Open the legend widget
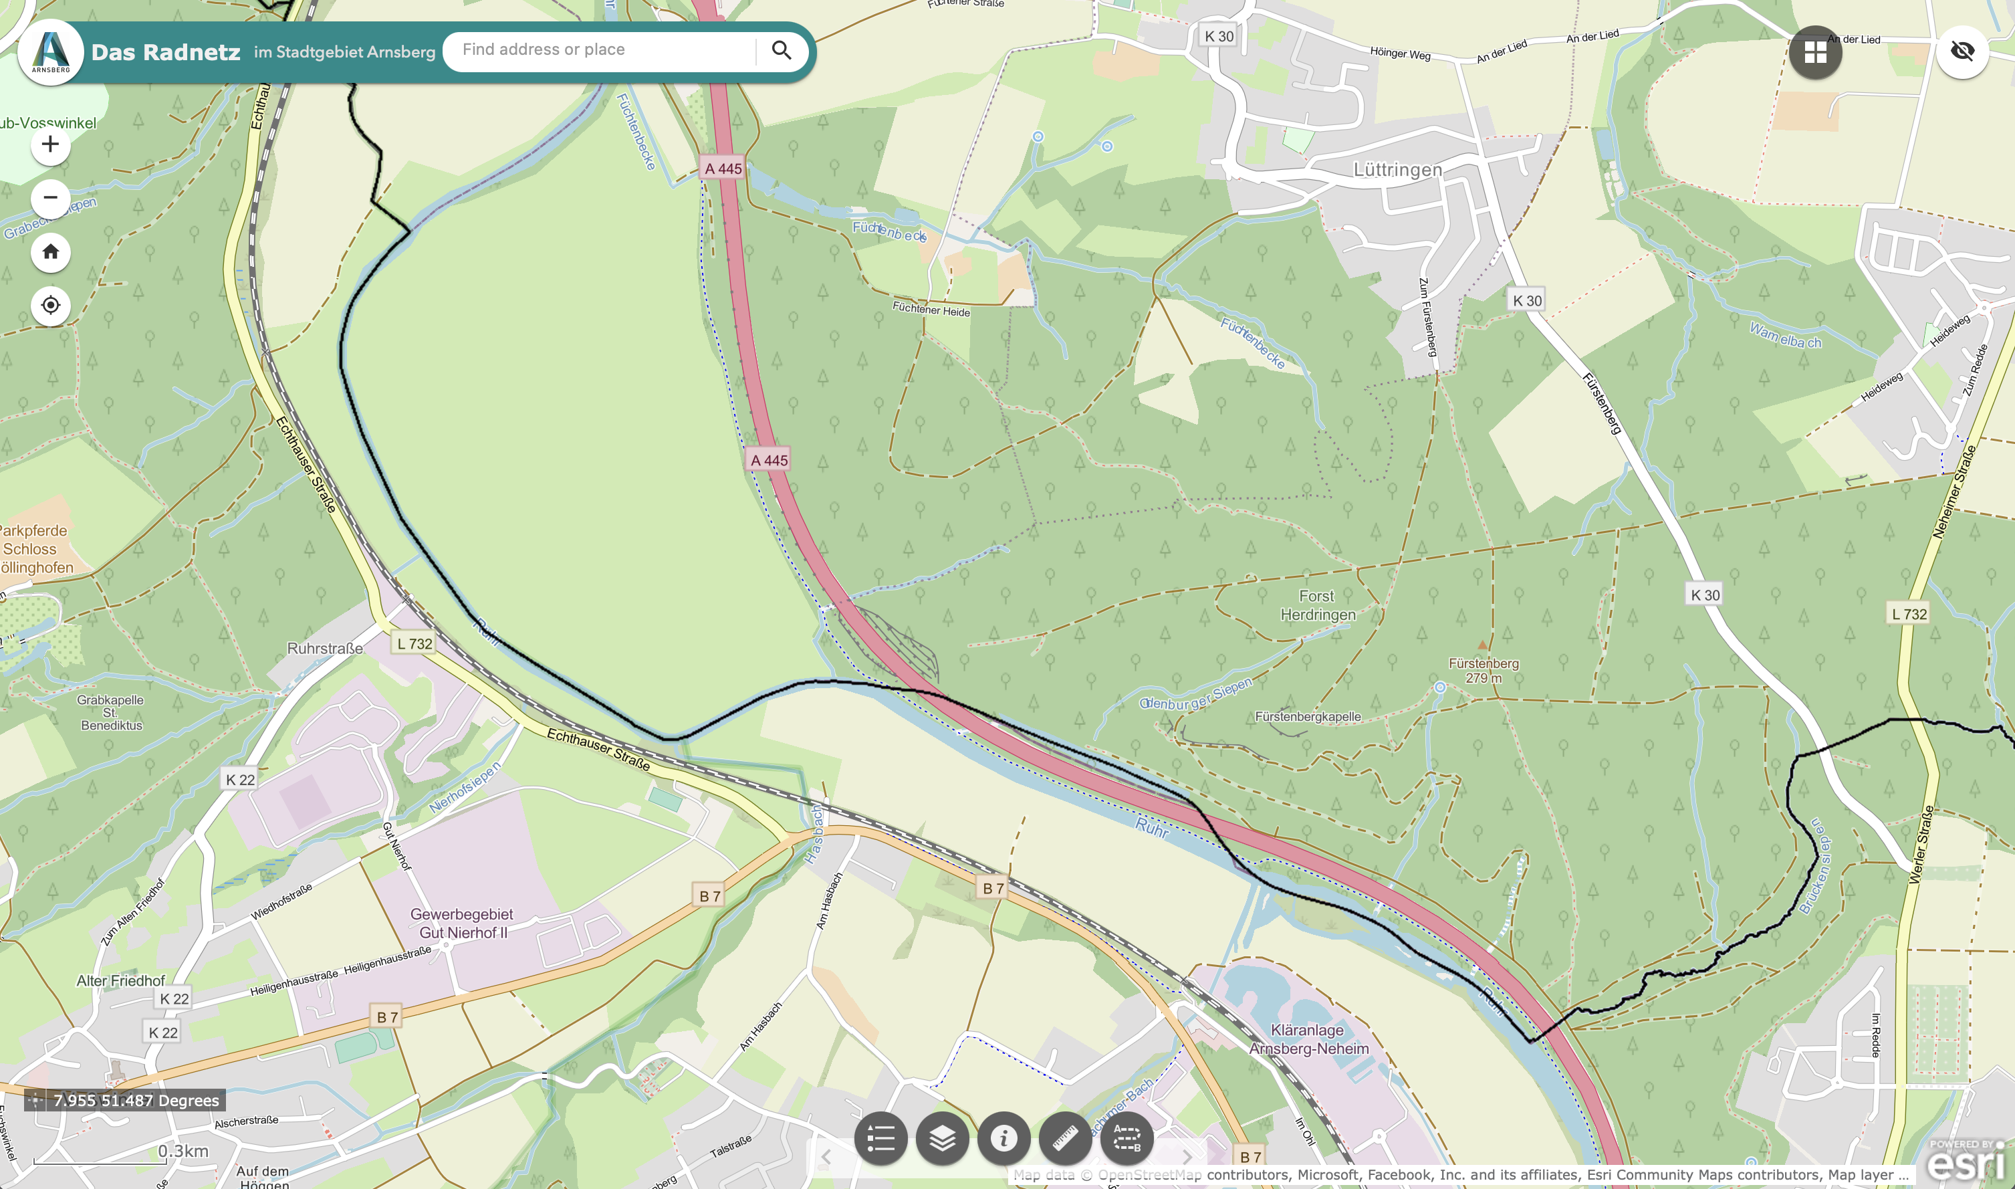Image resolution: width=2015 pixels, height=1189 pixels. pyautogui.click(x=881, y=1138)
